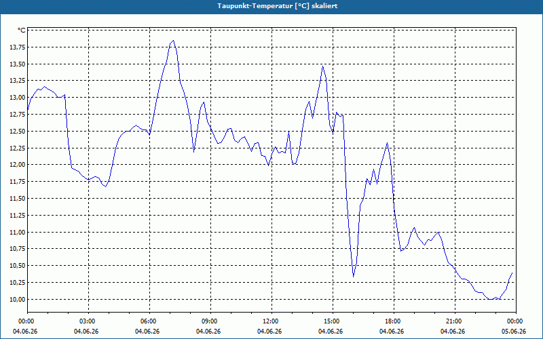
Task: Pick the 04.06.26 date beneath 15:00
Action: point(331,332)
